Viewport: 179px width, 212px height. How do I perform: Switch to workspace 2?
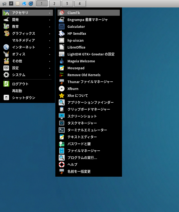coord(55,4)
